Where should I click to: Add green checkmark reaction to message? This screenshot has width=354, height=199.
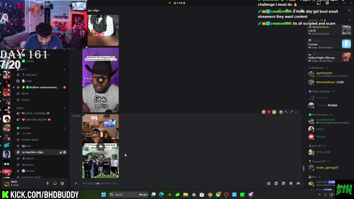[x=274, y=112]
